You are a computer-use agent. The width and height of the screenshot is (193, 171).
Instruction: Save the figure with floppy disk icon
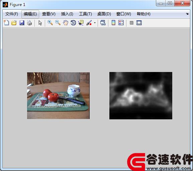pos(22,23)
